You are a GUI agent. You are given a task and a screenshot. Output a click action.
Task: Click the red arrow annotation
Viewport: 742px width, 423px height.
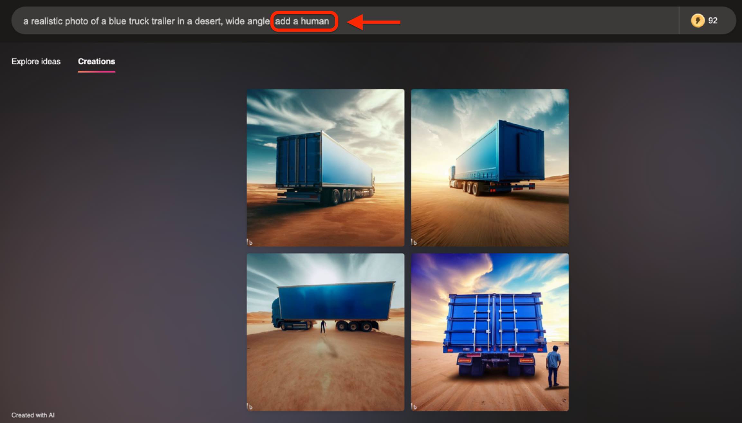coord(373,22)
